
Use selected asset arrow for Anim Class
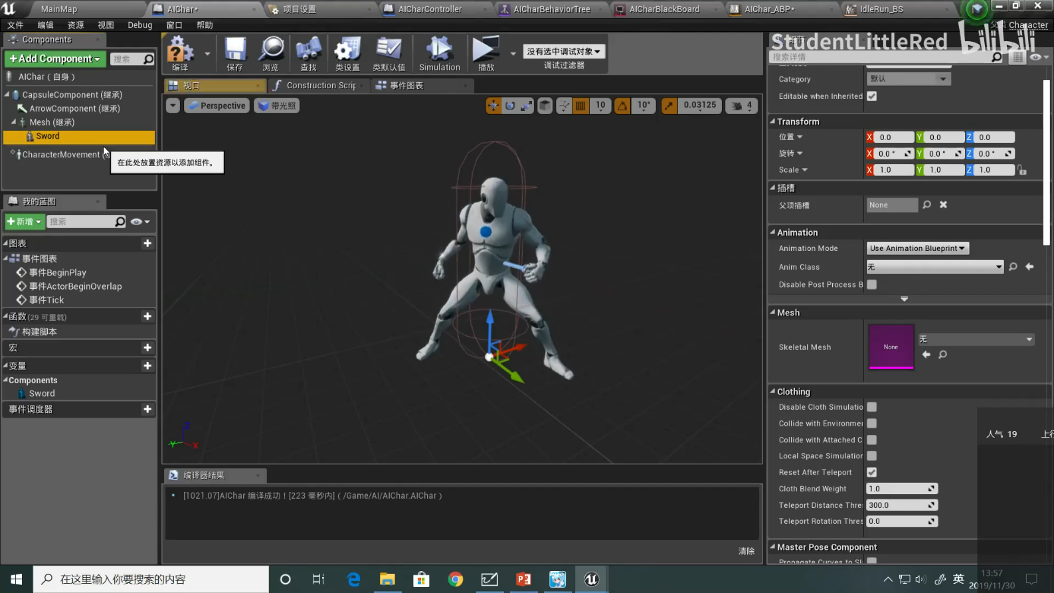1029,267
